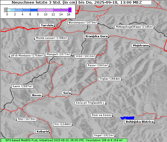Image resolution: width=167 pixels, height=142 pixels.
Task: Pick the pale cyan 0-1 cm swatch
Action: coord(9,10)
